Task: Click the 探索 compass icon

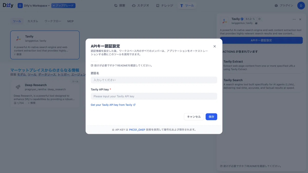Action: 116,5
